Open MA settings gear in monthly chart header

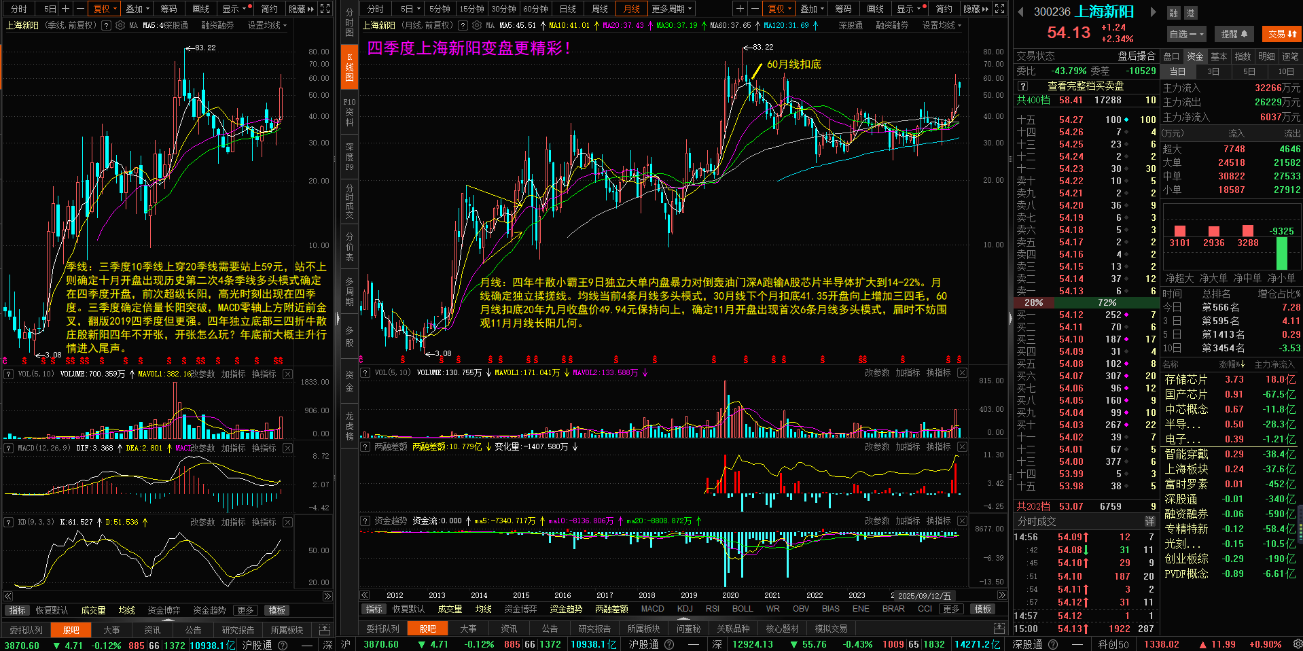pos(477,25)
